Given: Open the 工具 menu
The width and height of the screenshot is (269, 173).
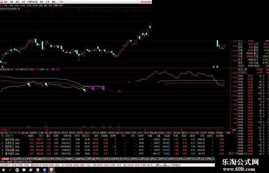Looking at the screenshot, I should 48,1.
